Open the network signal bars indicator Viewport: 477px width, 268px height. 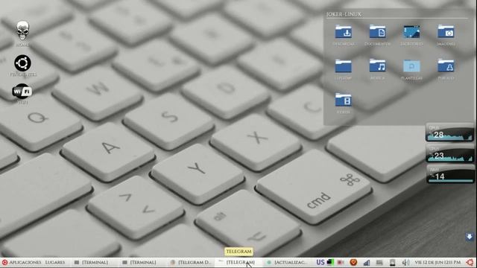[x=367, y=262]
